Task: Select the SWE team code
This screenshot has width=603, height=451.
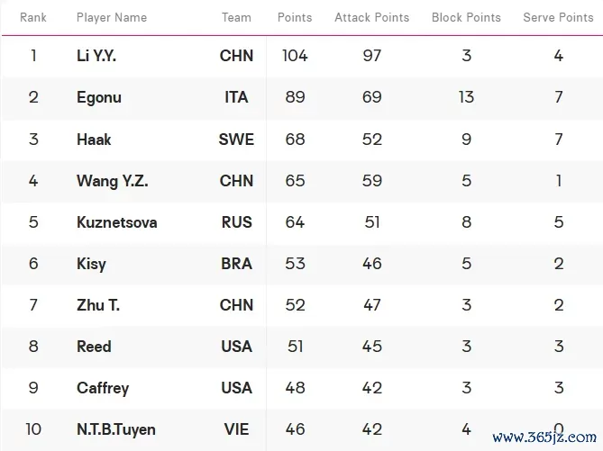Action: [236, 139]
